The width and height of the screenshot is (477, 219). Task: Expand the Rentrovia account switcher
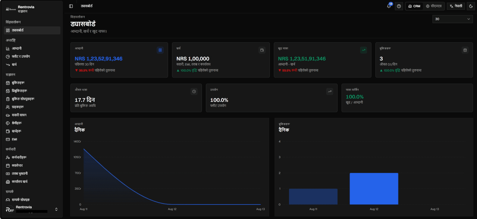coord(32,209)
